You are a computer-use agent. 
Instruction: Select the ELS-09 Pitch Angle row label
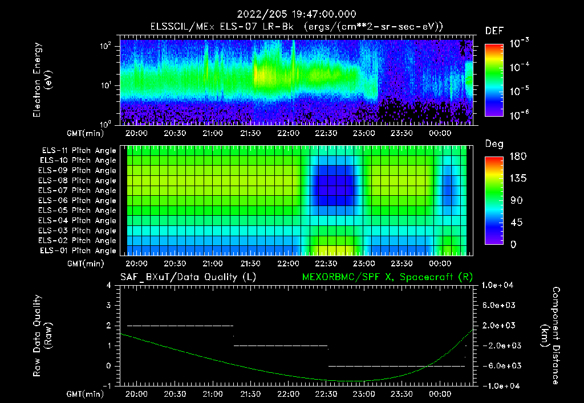click(x=78, y=171)
